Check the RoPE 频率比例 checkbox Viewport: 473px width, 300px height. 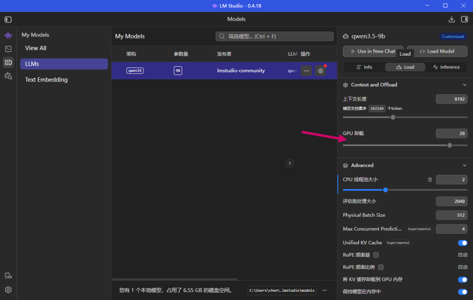point(381,267)
